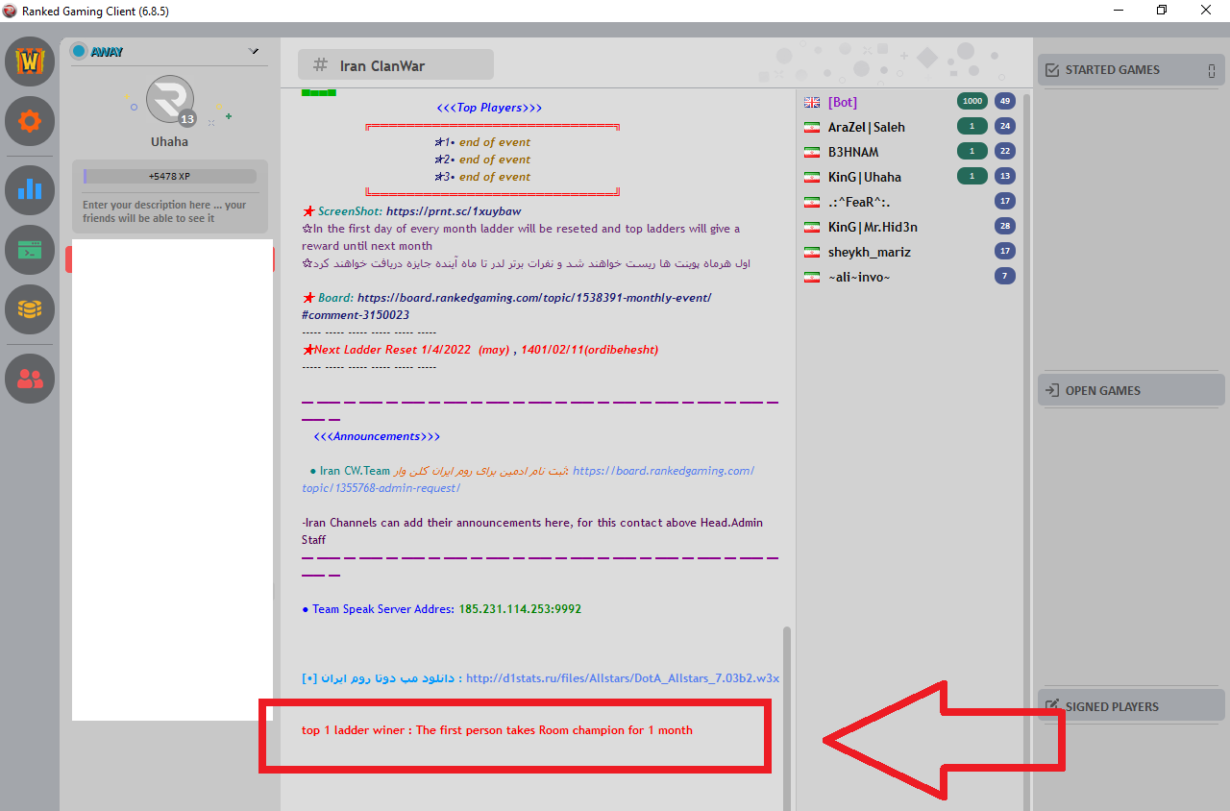Viewport: 1230px width, 811px height.
Task: Open the red friends icon
Action: click(x=30, y=379)
